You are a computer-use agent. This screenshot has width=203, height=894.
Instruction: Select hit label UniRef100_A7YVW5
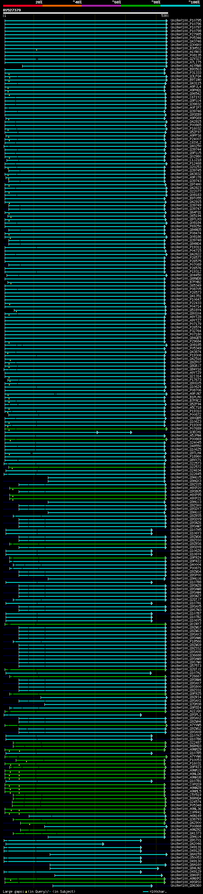186,725
